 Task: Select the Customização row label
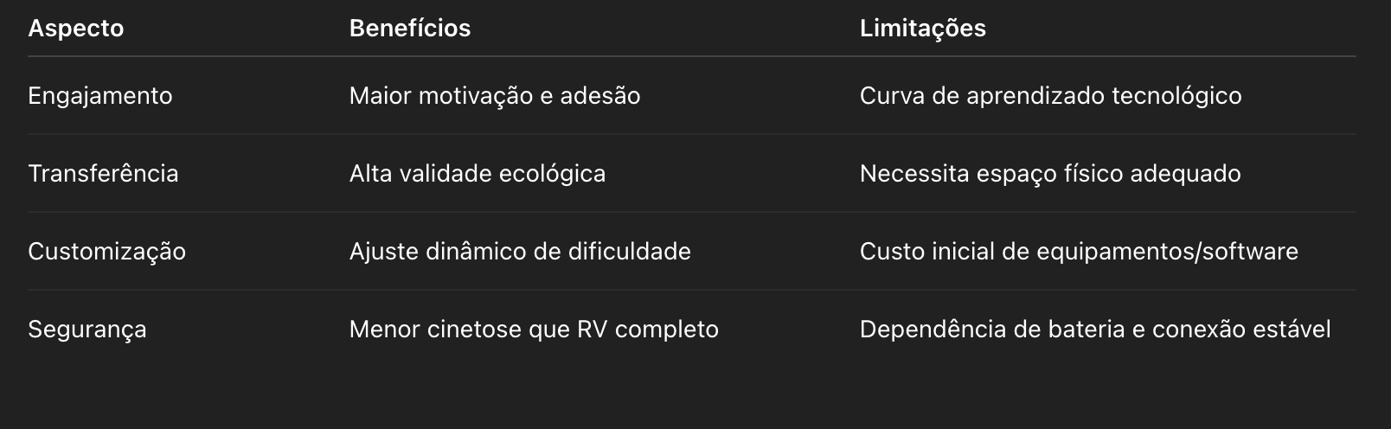[107, 252]
